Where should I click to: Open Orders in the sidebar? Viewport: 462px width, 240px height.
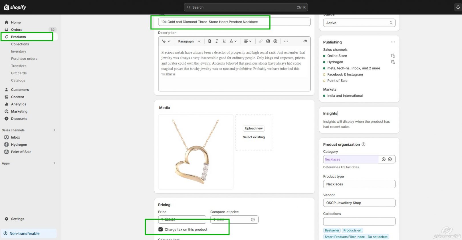point(17,29)
